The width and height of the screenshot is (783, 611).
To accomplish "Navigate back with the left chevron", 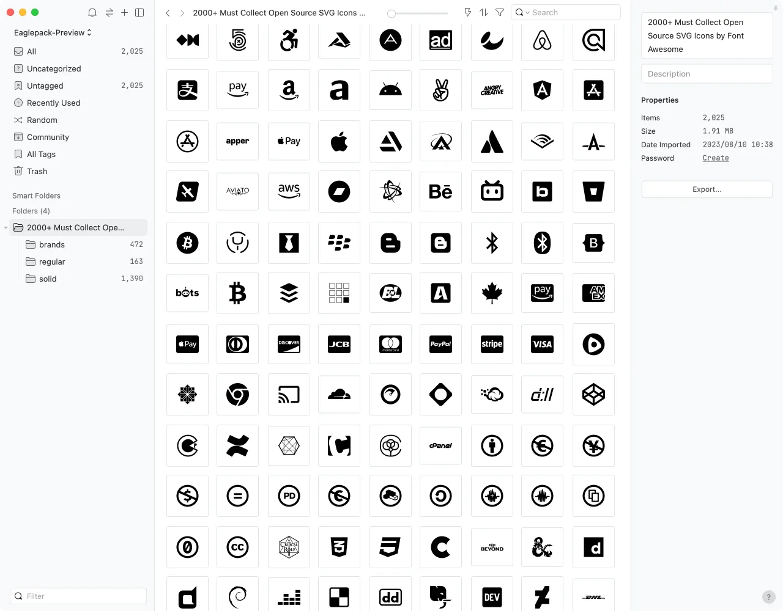I will 168,12.
